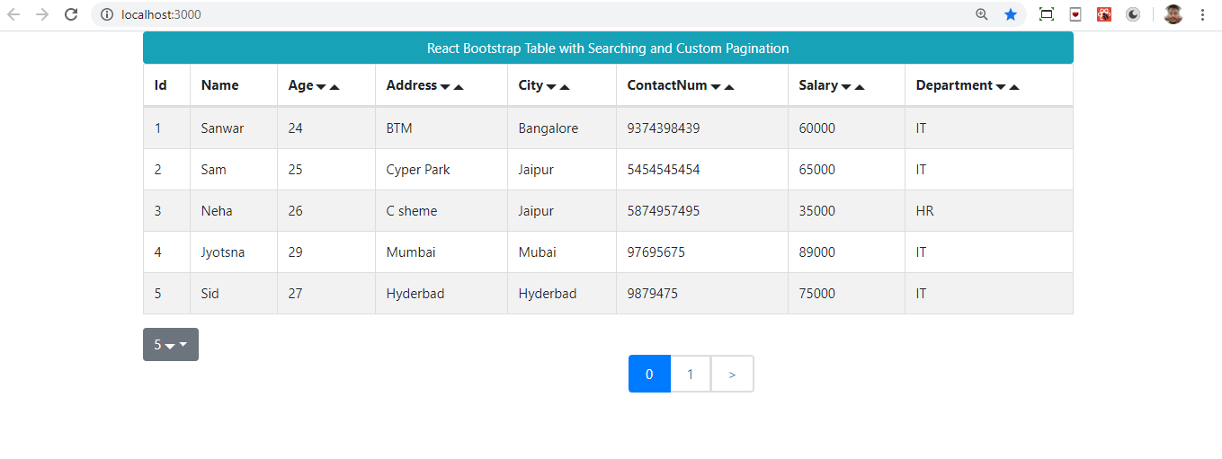Open the Chrome profile avatar
Image resolution: width=1222 pixels, height=459 pixels.
pyautogui.click(x=1173, y=14)
